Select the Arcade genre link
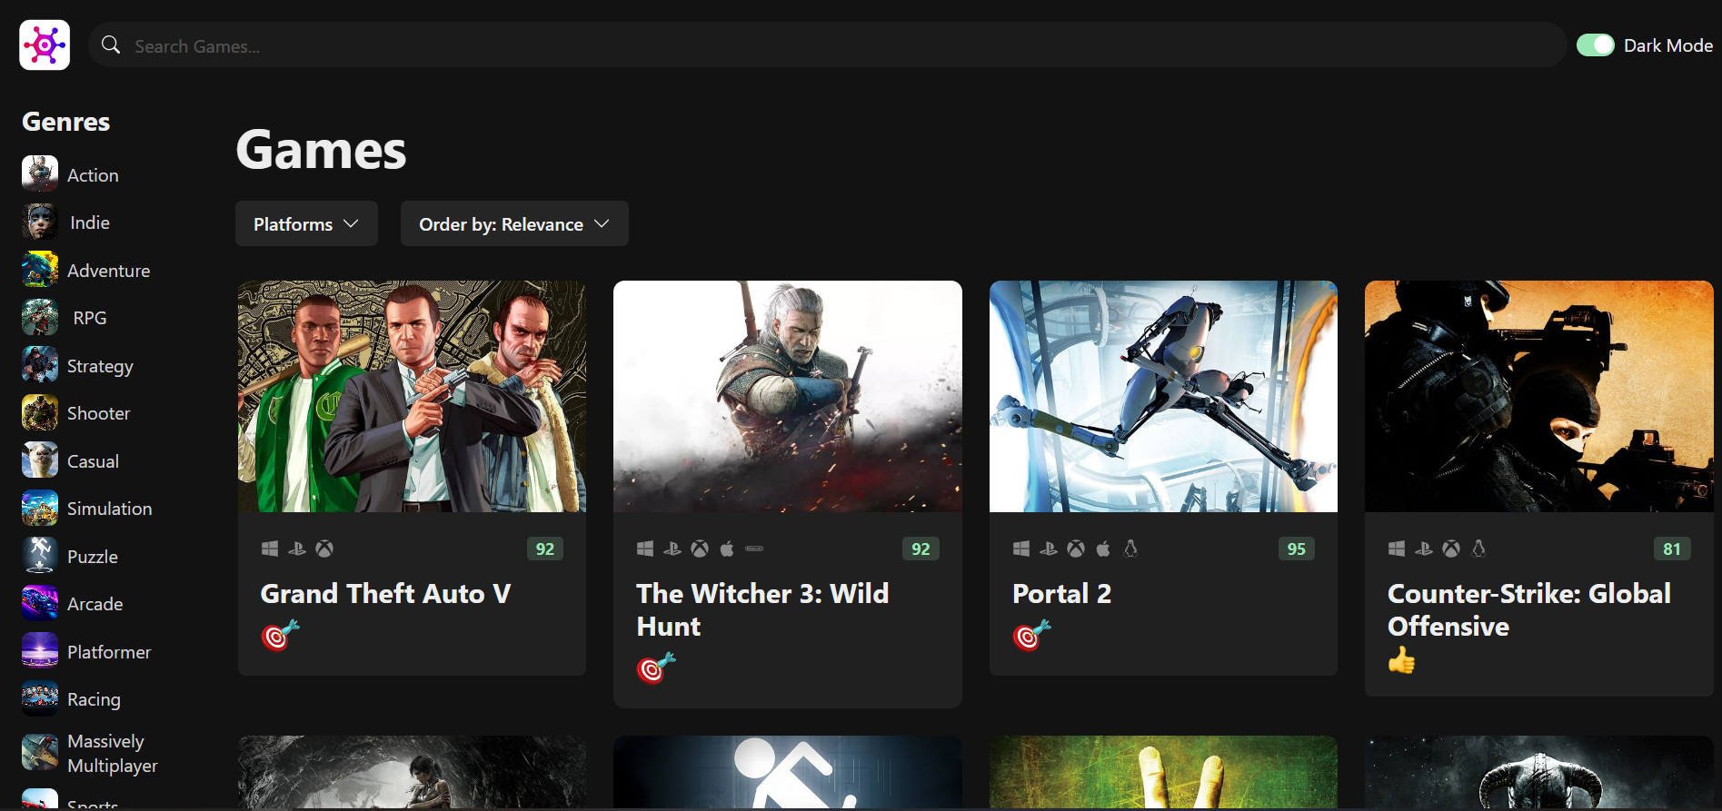 coord(95,604)
